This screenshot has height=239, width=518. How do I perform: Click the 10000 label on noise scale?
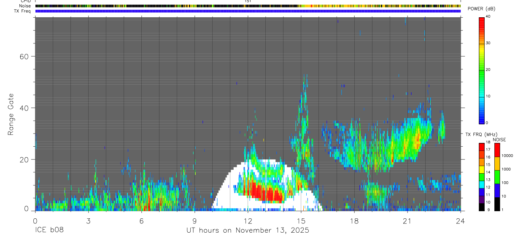tap(508, 156)
